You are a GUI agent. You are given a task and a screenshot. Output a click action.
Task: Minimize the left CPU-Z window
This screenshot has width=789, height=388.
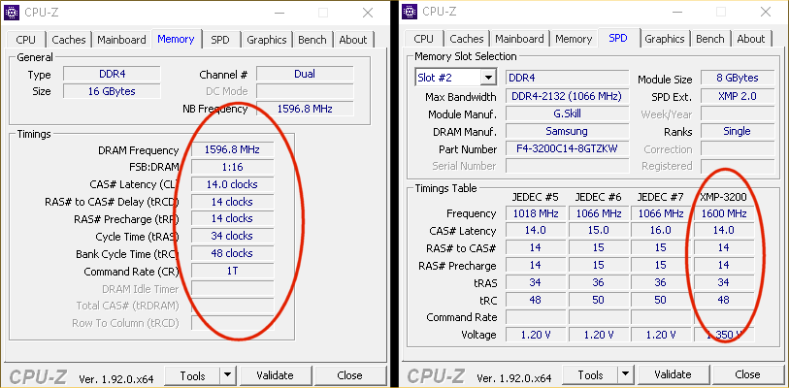pyautogui.click(x=279, y=13)
